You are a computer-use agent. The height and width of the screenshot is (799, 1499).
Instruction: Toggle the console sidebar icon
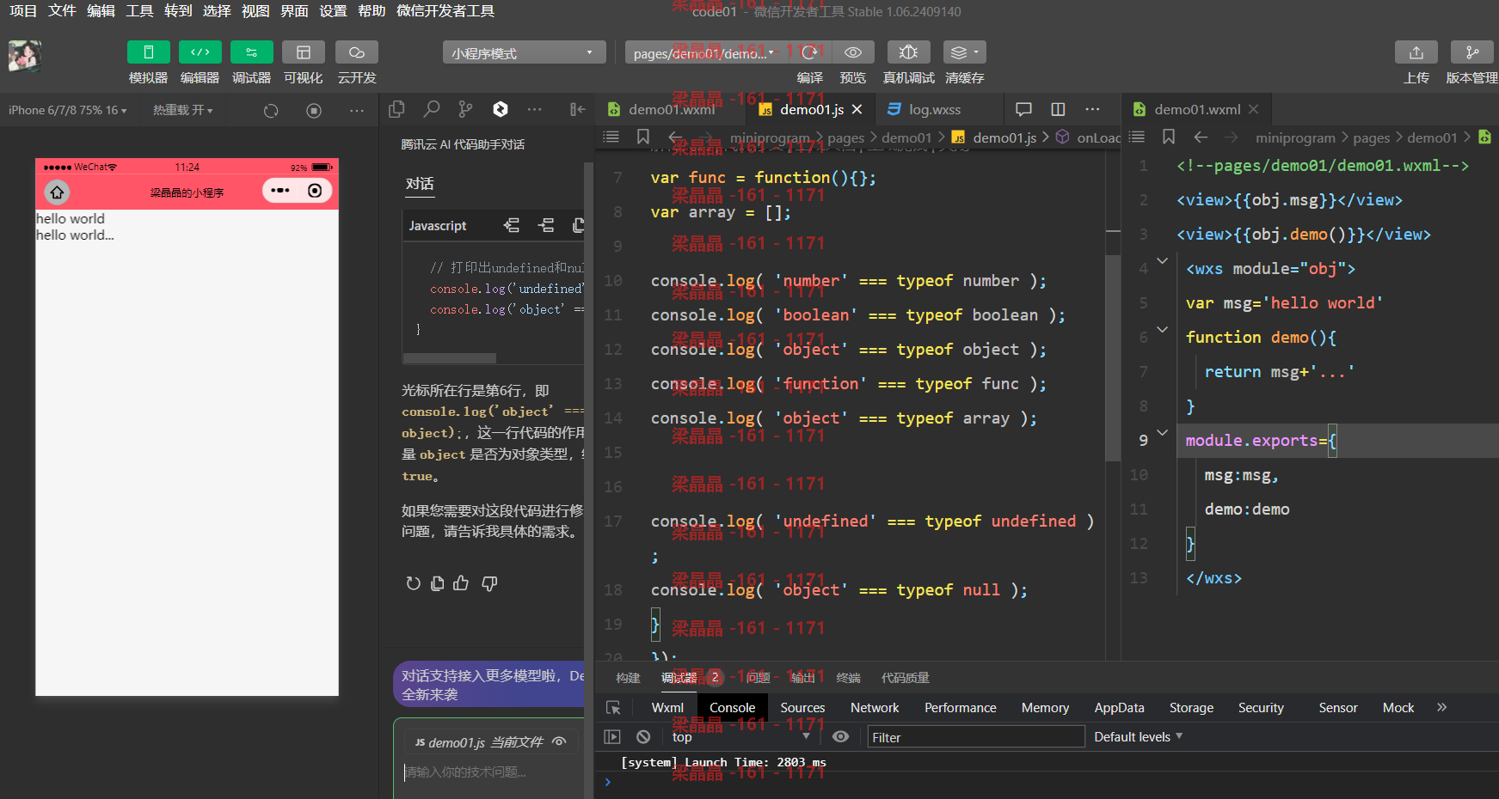[x=612, y=736]
